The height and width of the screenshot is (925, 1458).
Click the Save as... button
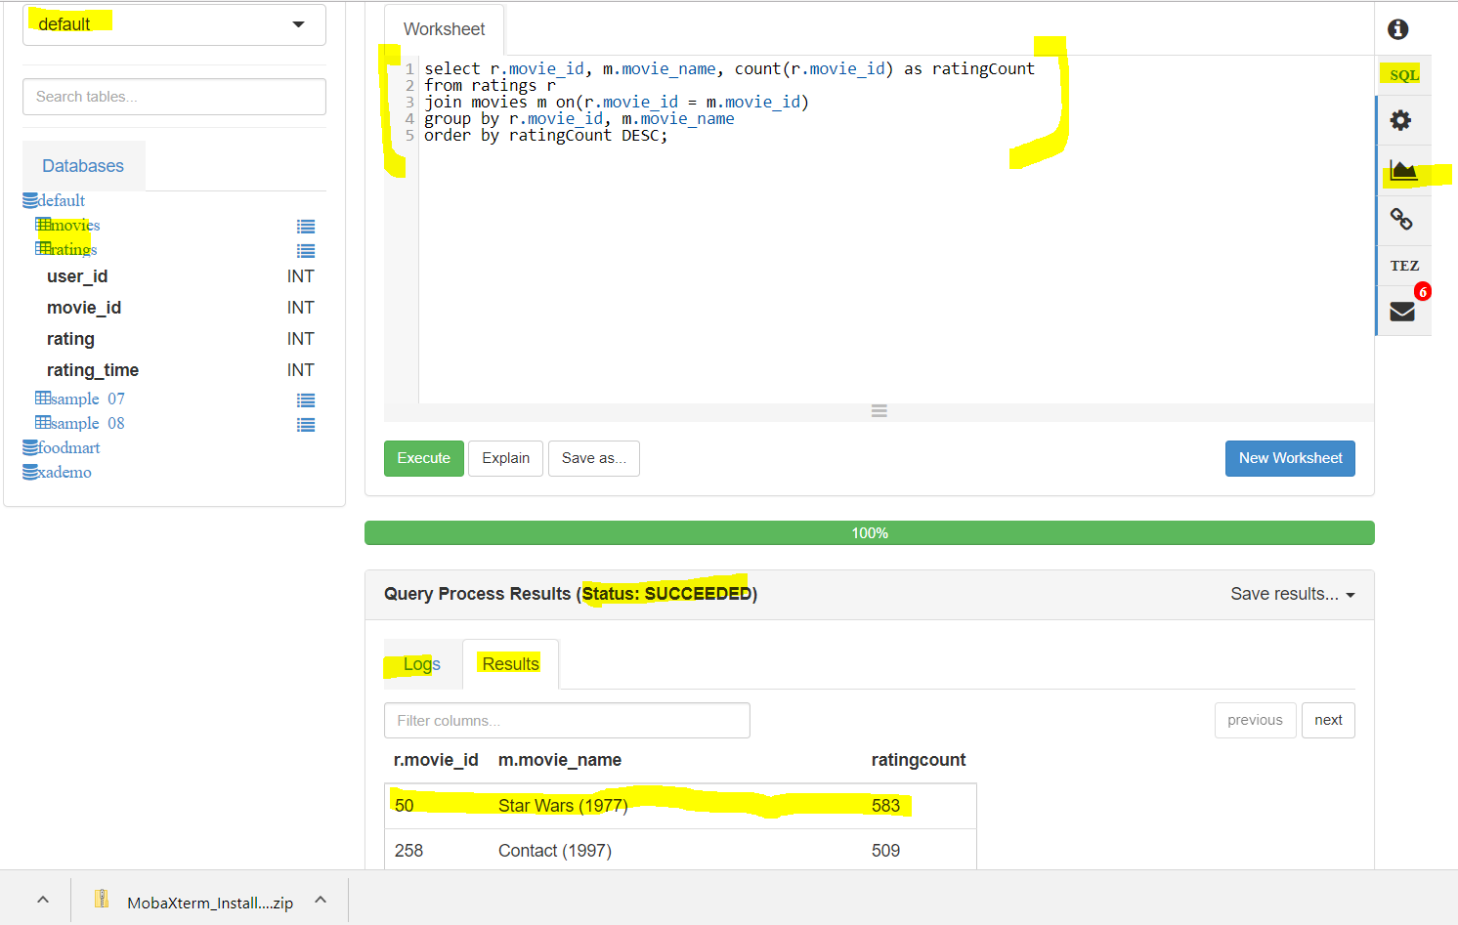pos(594,458)
